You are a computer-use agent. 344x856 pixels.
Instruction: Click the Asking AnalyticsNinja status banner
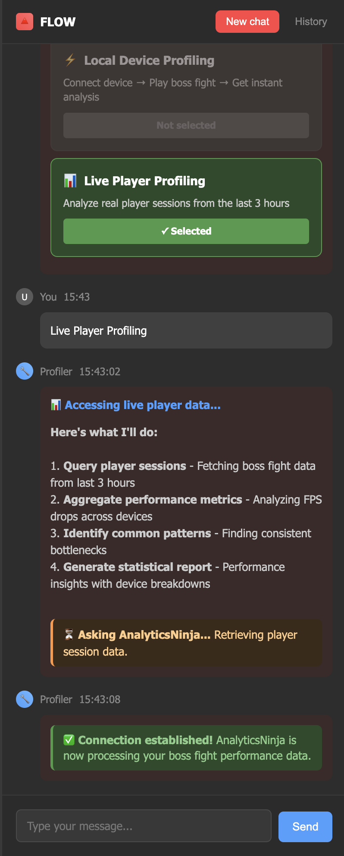186,643
